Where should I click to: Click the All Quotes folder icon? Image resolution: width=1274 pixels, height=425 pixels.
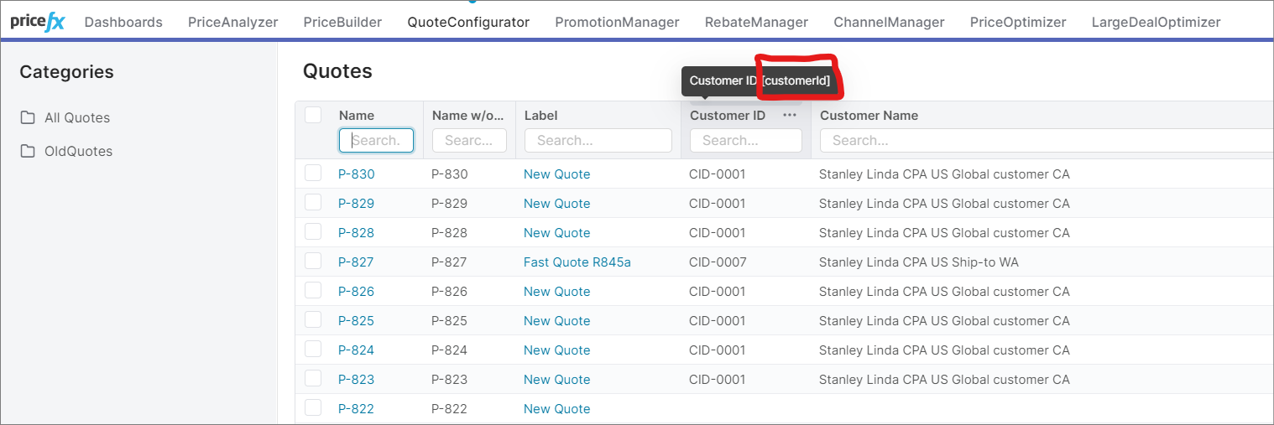(x=28, y=117)
